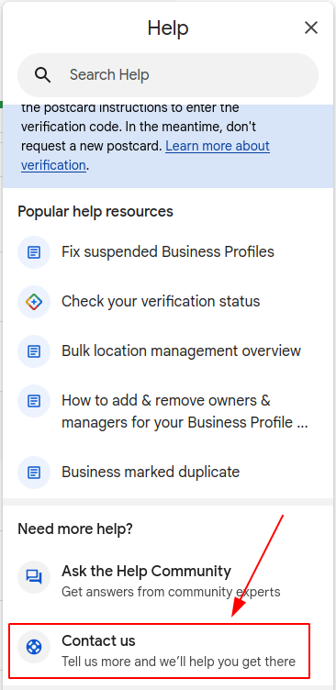Click the lifebuoy Contact us icon
336x690 pixels.
pos(34,647)
